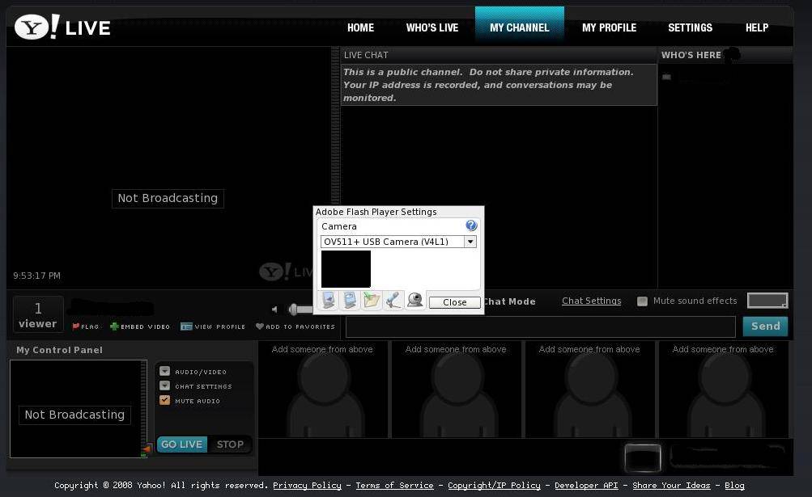812x497 pixels.
Task: Switch to Flash Display settings monitor icon
Action: click(x=329, y=300)
